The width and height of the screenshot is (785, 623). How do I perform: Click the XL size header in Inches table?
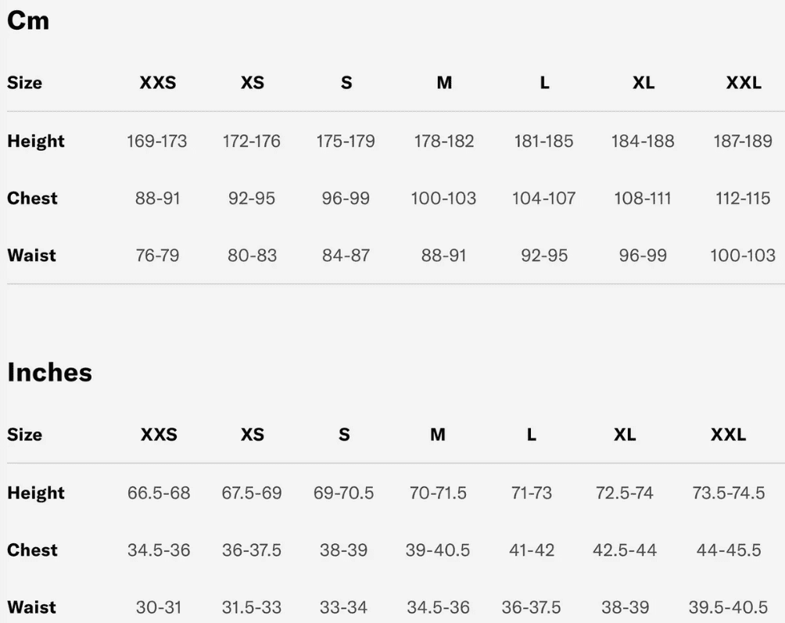(625, 435)
